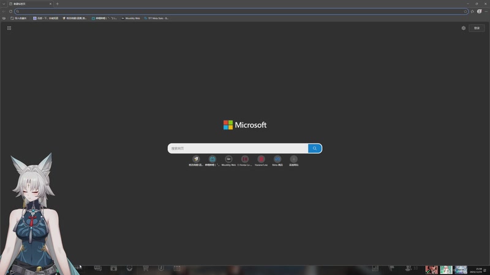Click the chat bubble icon in bottom bar
This screenshot has height=275, width=490.
(x=98, y=268)
